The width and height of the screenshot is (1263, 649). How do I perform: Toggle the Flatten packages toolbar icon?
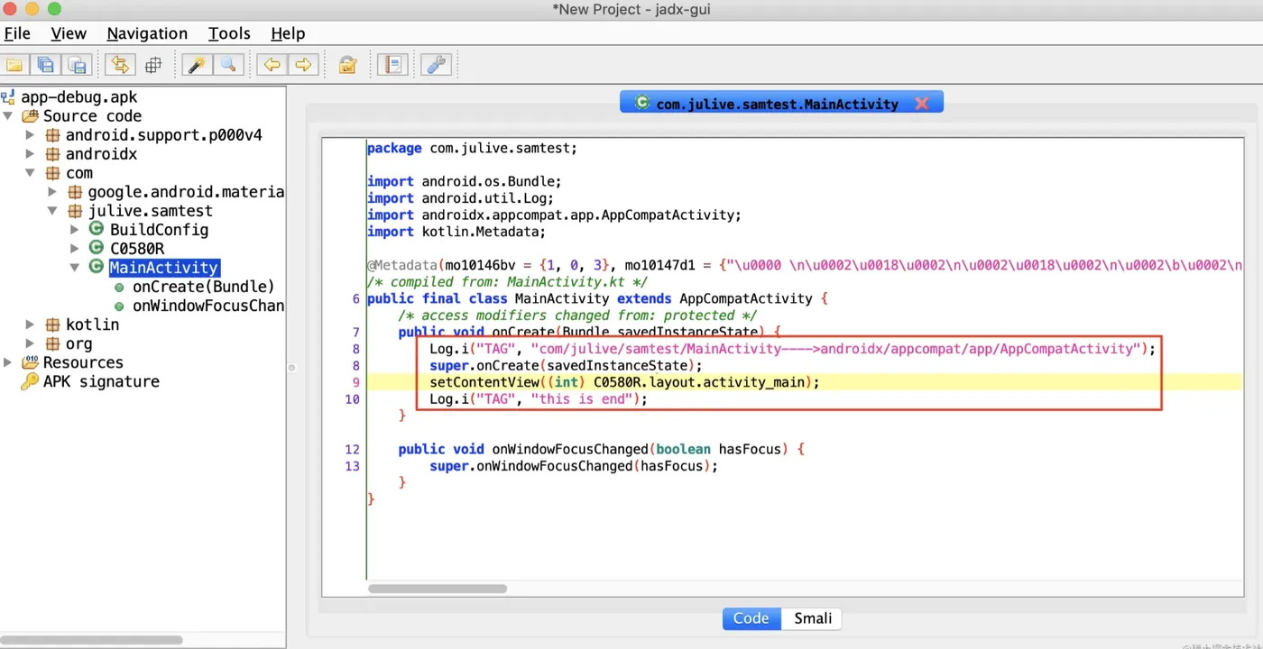click(x=153, y=65)
